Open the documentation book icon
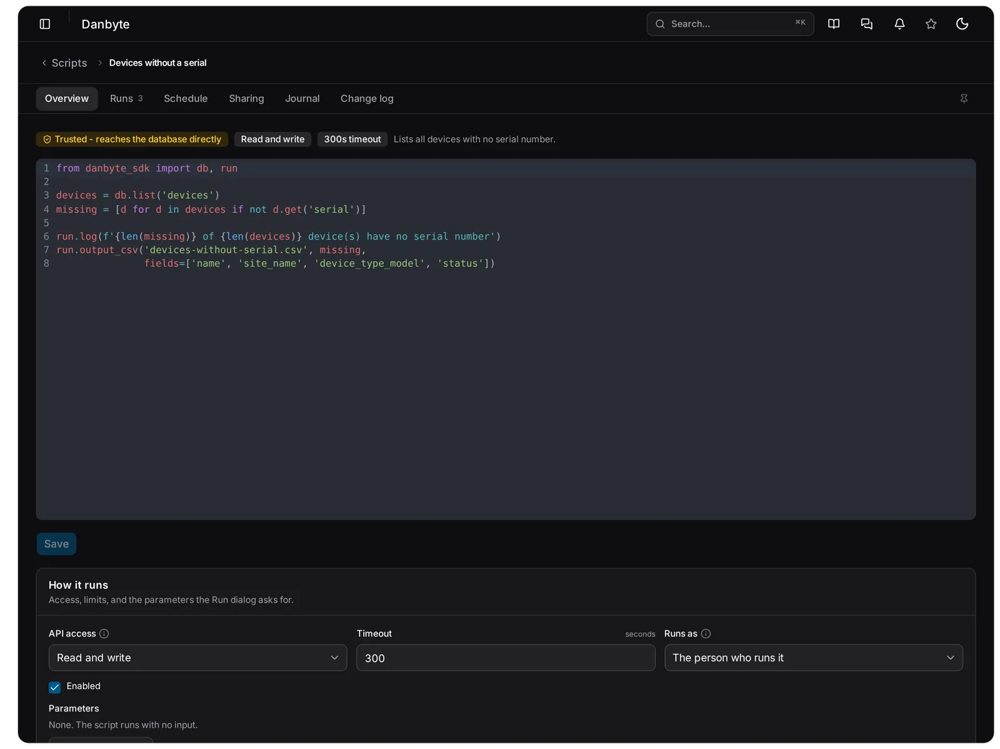Image resolution: width=1000 pixels, height=749 pixels. point(834,24)
